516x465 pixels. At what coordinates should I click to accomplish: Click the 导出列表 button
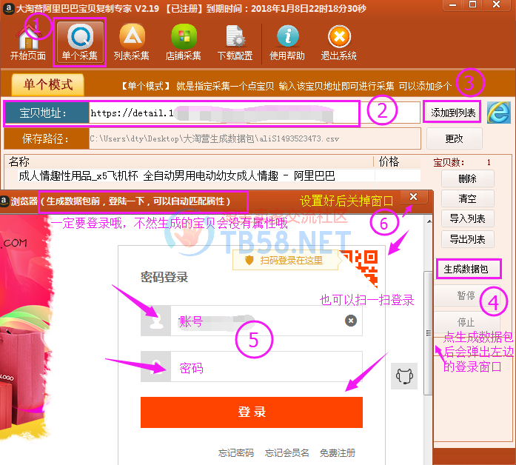click(x=467, y=239)
